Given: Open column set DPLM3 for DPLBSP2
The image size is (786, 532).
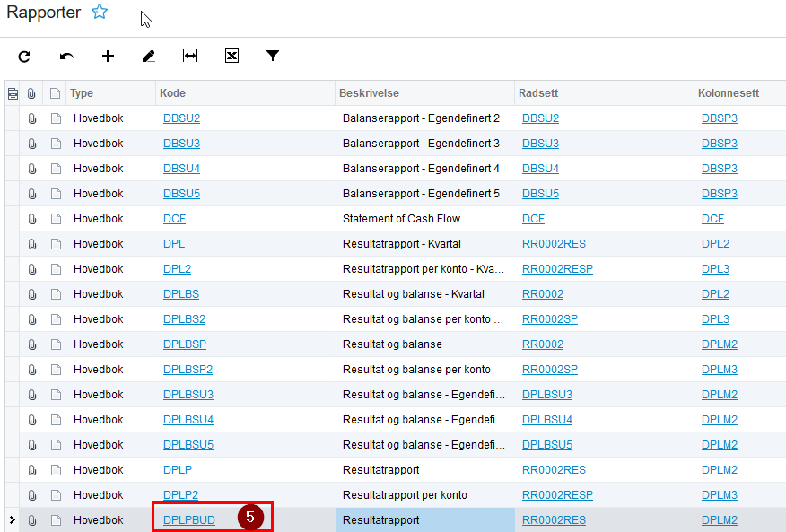Looking at the screenshot, I should coord(720,370).
